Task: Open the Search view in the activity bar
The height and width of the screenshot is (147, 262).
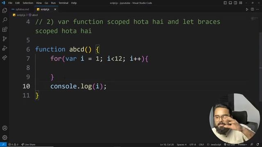Action: tap(5, 20)
